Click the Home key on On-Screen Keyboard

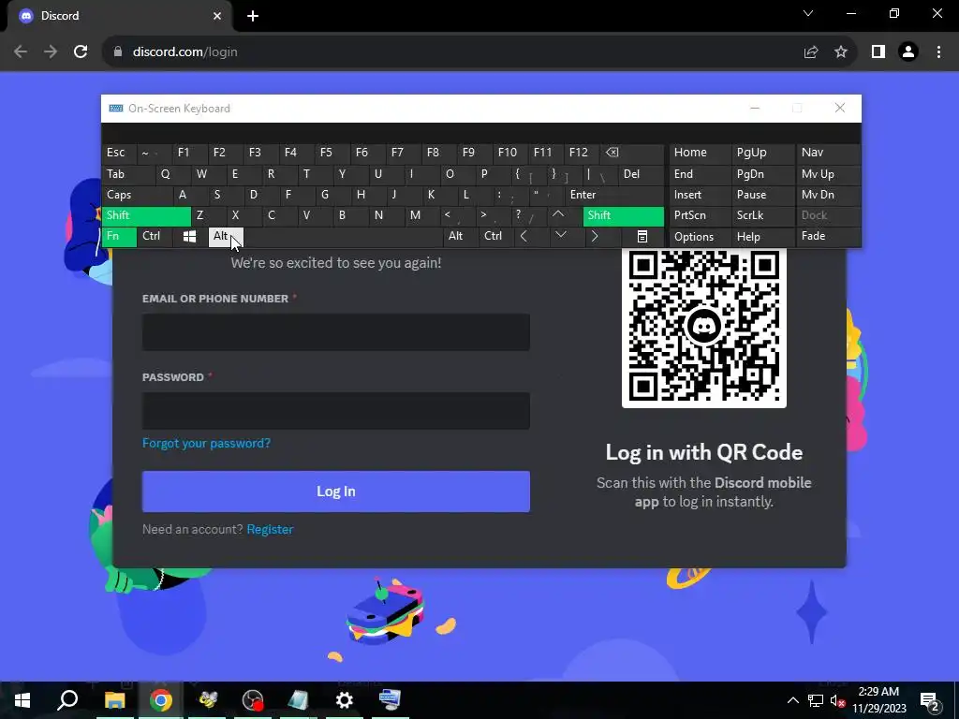pyautogui.click(x=701, y=153)
